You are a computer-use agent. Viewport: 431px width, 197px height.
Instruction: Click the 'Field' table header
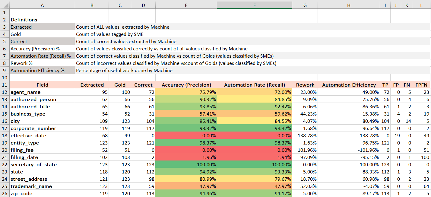click(x=42, y=85)
